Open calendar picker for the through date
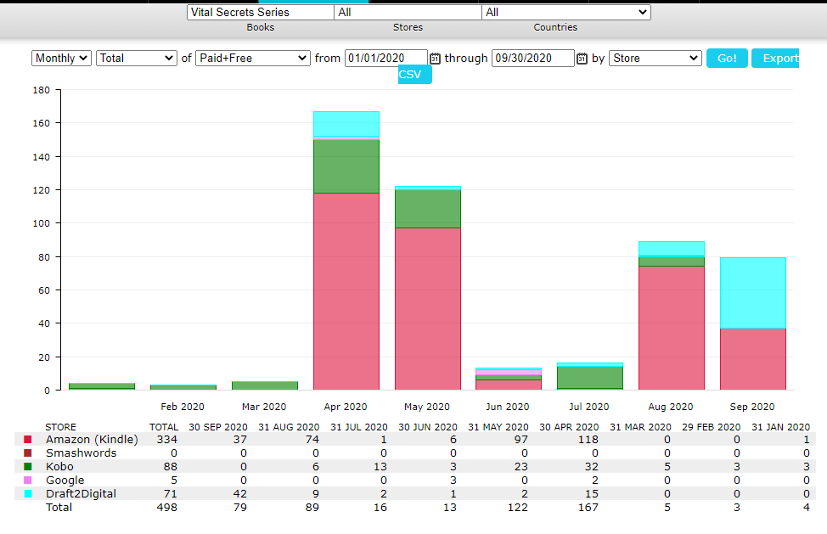 click(x=582, y=59)
